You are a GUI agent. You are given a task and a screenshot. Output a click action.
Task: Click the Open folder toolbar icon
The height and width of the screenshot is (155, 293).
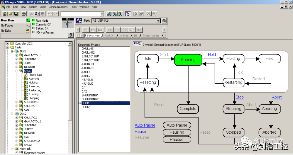[11, 14]
